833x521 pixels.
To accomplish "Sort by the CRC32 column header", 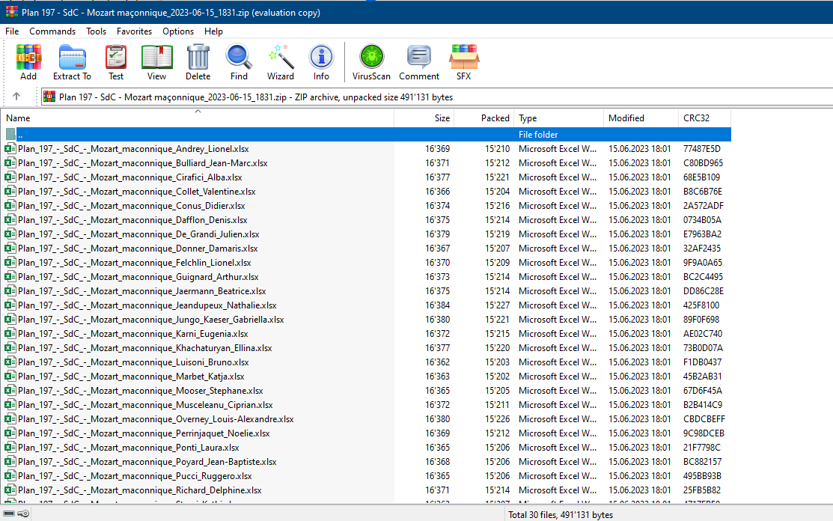I will tap(696, 118).
